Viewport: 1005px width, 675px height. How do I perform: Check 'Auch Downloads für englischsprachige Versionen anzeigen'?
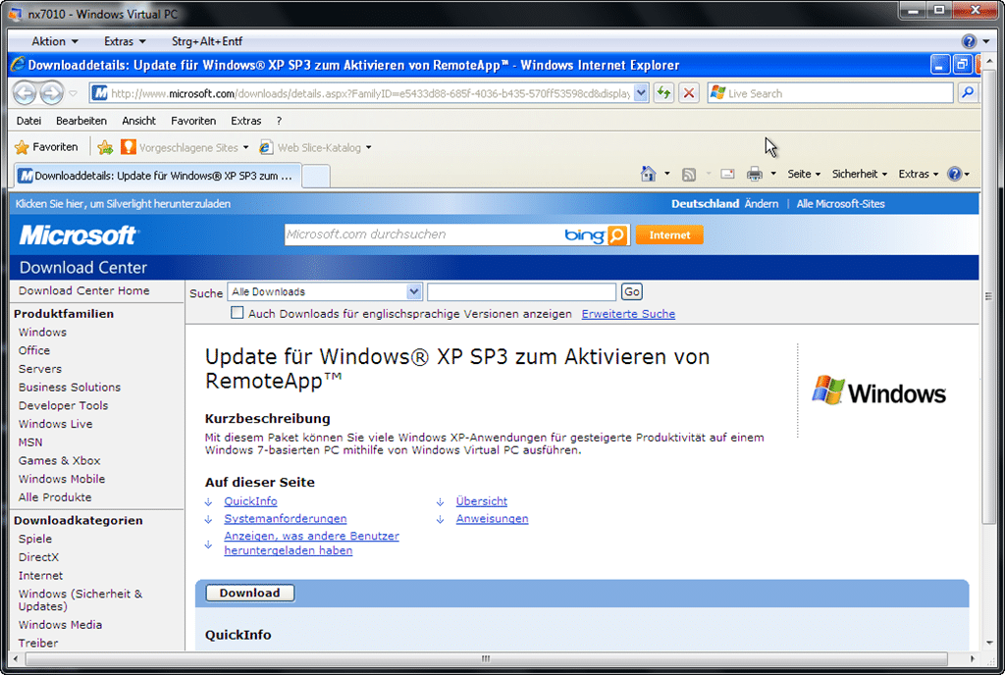[x=238, y=313]
